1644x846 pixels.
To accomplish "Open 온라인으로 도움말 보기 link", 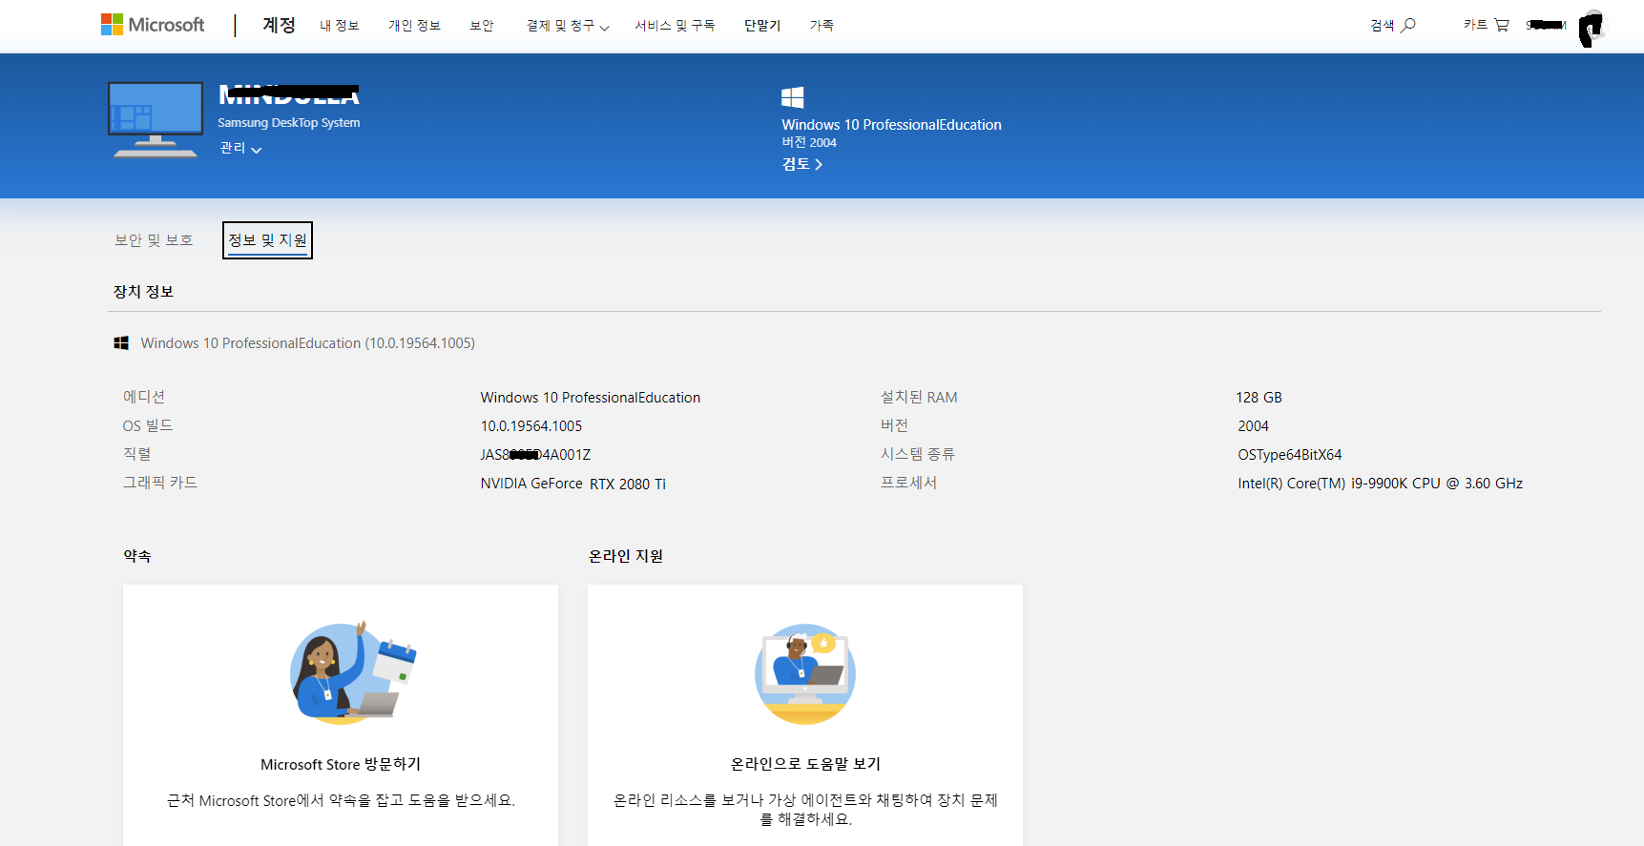I will pos(805,764).
